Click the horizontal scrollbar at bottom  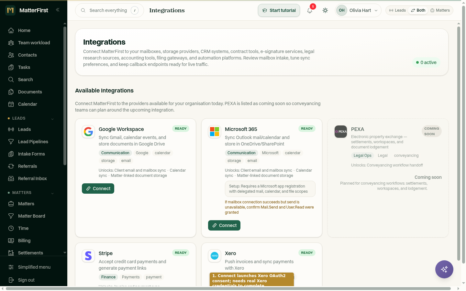pos(228,288)
